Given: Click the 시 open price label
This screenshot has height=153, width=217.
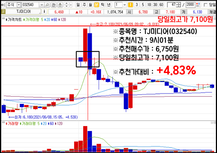Looking at the screenshot, I should coord(129,12).
